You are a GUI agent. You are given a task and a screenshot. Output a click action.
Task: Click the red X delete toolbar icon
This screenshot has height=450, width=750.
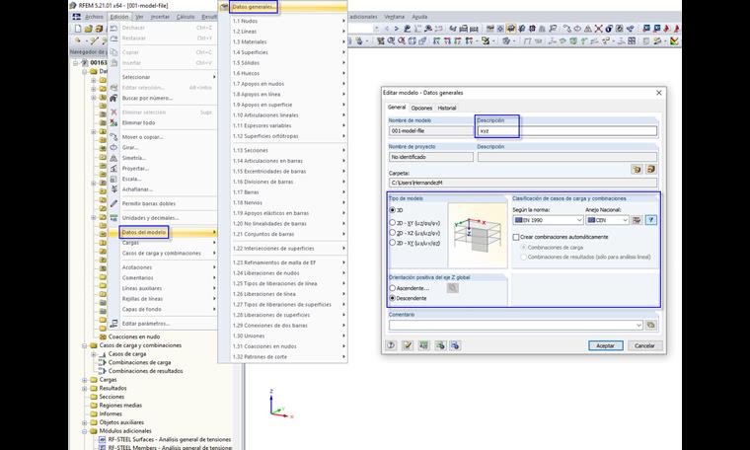(598, 29)
